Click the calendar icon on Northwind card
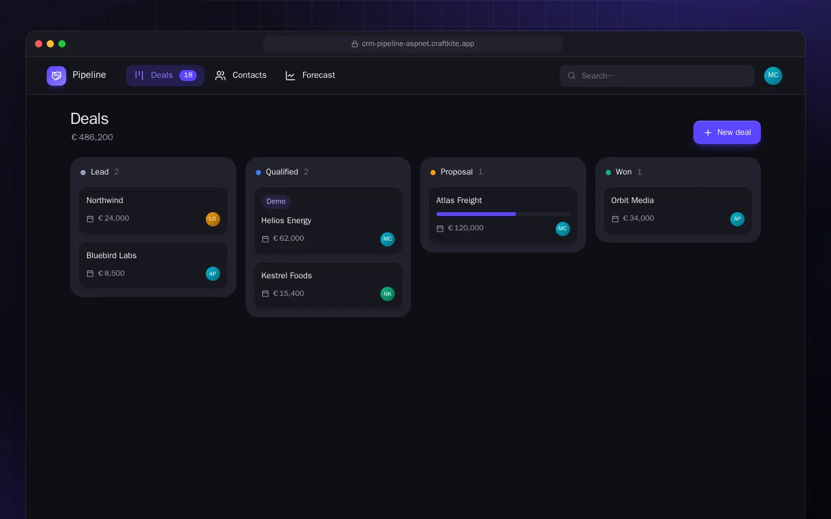This screenshot has height=519, width=831. (90, 219)
